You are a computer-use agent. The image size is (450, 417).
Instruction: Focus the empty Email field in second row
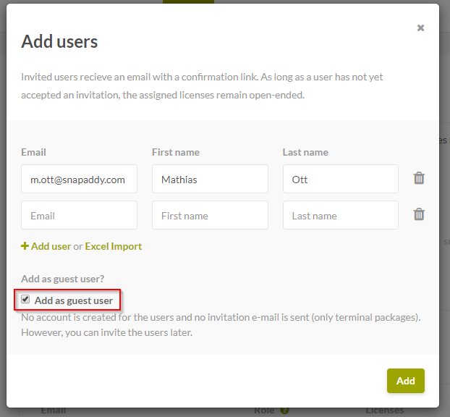tap(79, 215)
